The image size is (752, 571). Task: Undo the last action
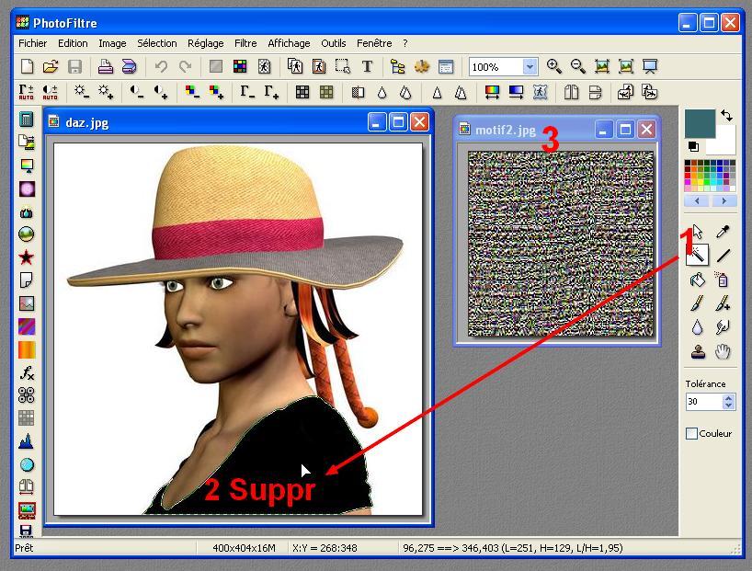161,67
